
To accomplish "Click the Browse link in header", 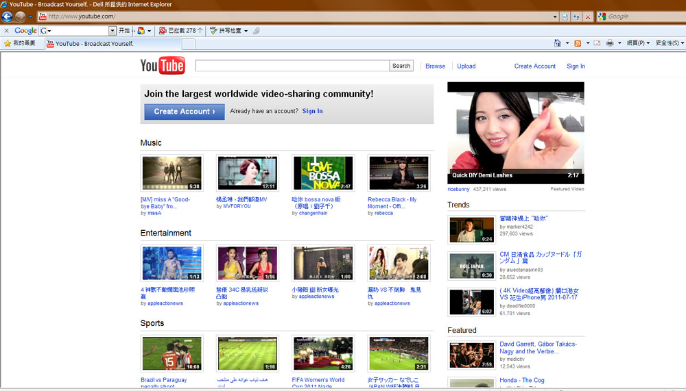I will click(435, 66).
